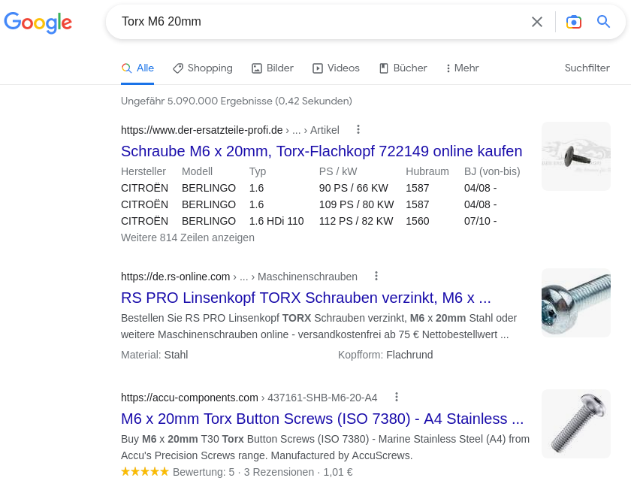
Task: Click the Hubraum value '1560'
Action: [418, 222]
